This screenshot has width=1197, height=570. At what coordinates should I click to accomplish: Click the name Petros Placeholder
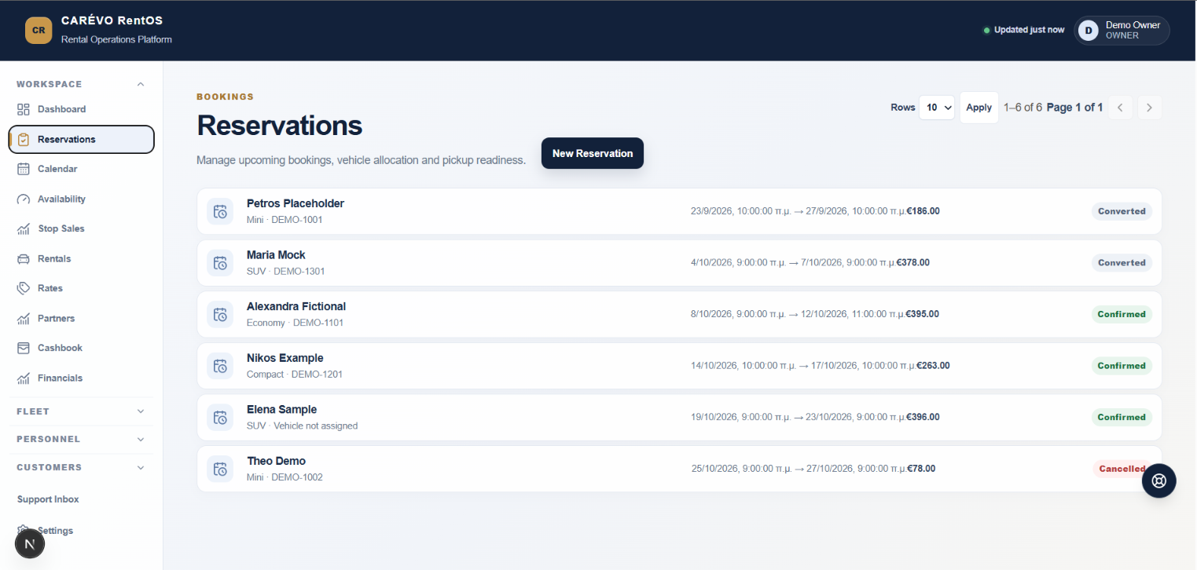click(296, 203)
